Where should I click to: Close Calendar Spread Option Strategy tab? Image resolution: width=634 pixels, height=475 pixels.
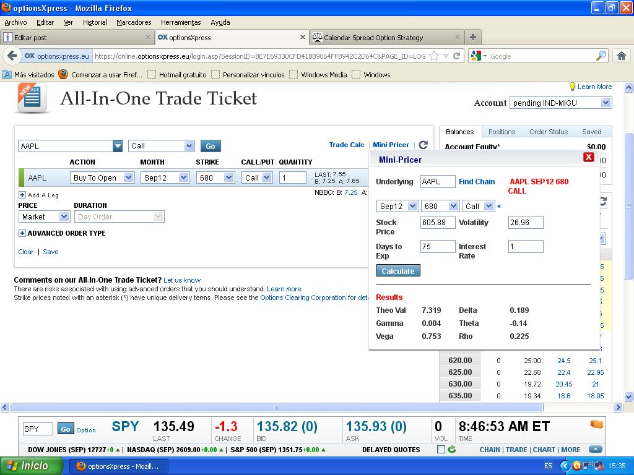click(458, 37)
